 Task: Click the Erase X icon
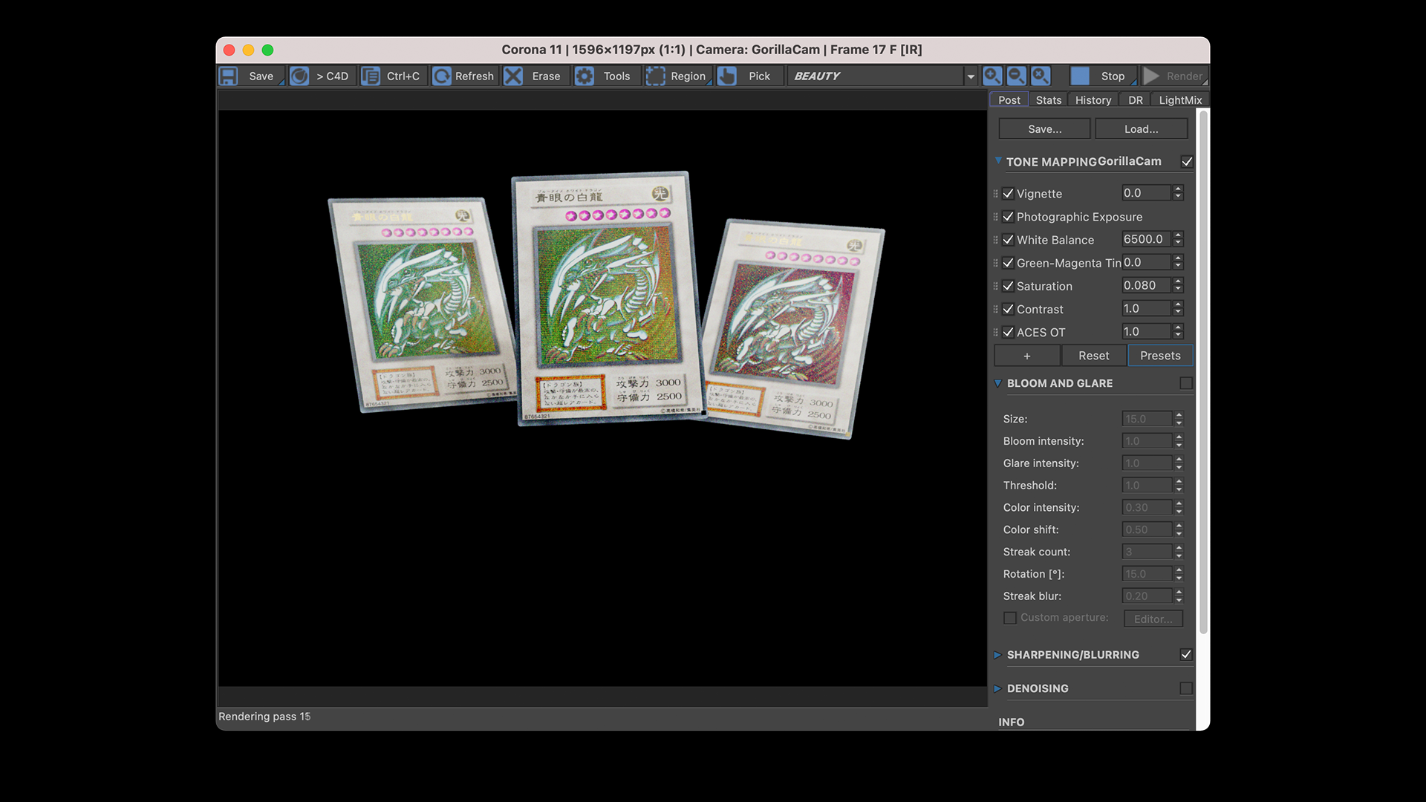click(x=513, y=76)
